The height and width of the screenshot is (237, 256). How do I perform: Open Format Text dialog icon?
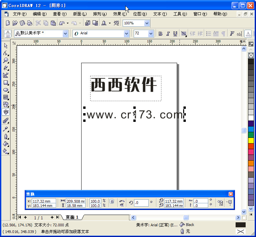[232, 34]
